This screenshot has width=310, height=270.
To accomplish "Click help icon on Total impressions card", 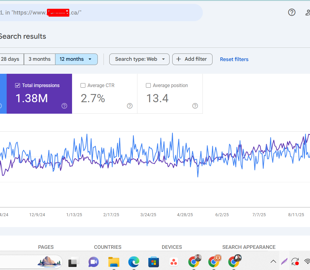I will click(x=64, y=106).
